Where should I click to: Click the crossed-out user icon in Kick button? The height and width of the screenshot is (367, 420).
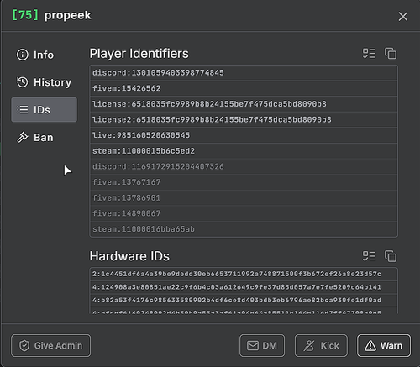point(309,346)
